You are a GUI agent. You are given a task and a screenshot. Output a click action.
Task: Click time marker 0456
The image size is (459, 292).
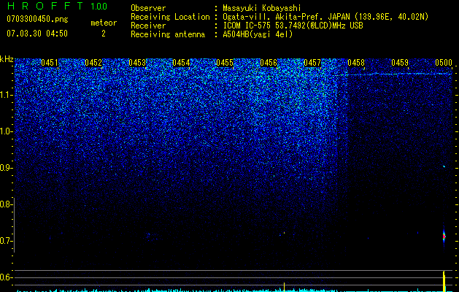(x=269, y=63)
